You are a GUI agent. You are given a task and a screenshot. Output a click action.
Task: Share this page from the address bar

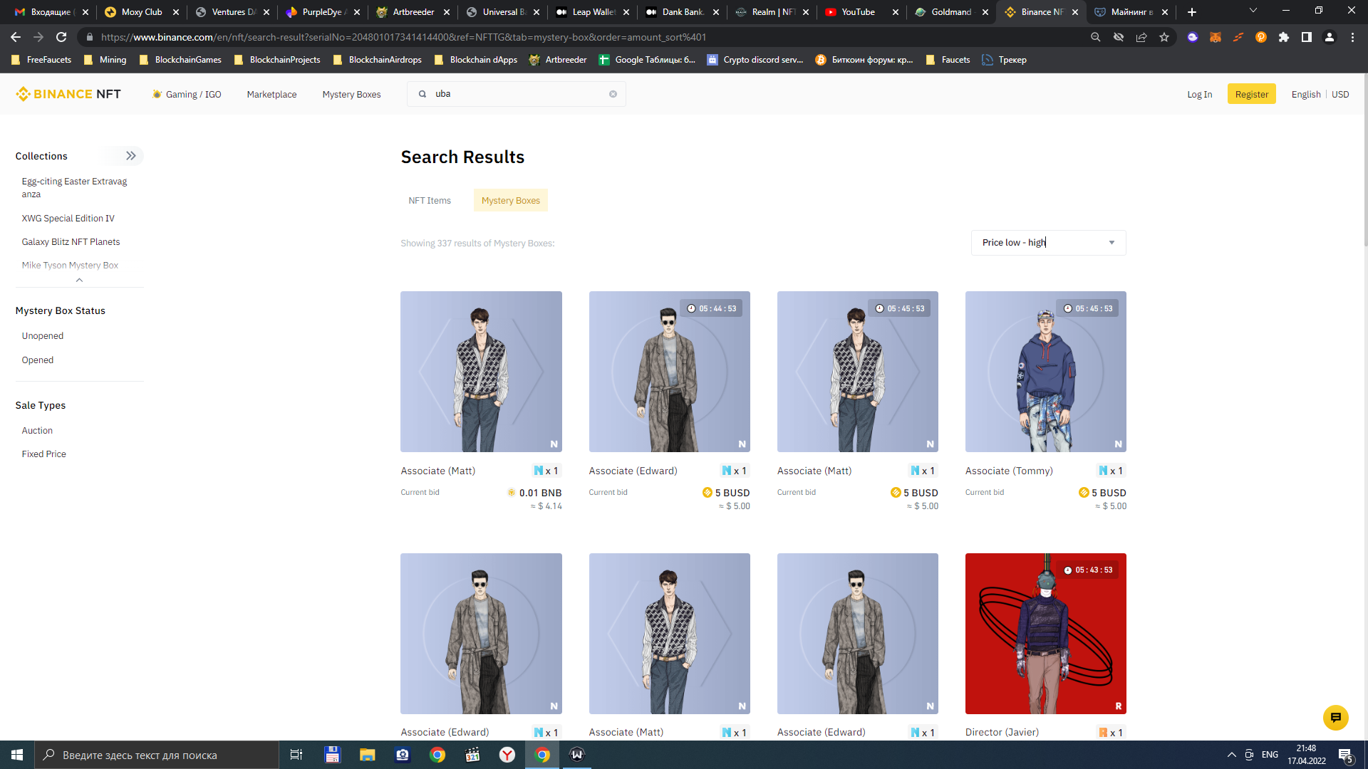(1141, 37)
